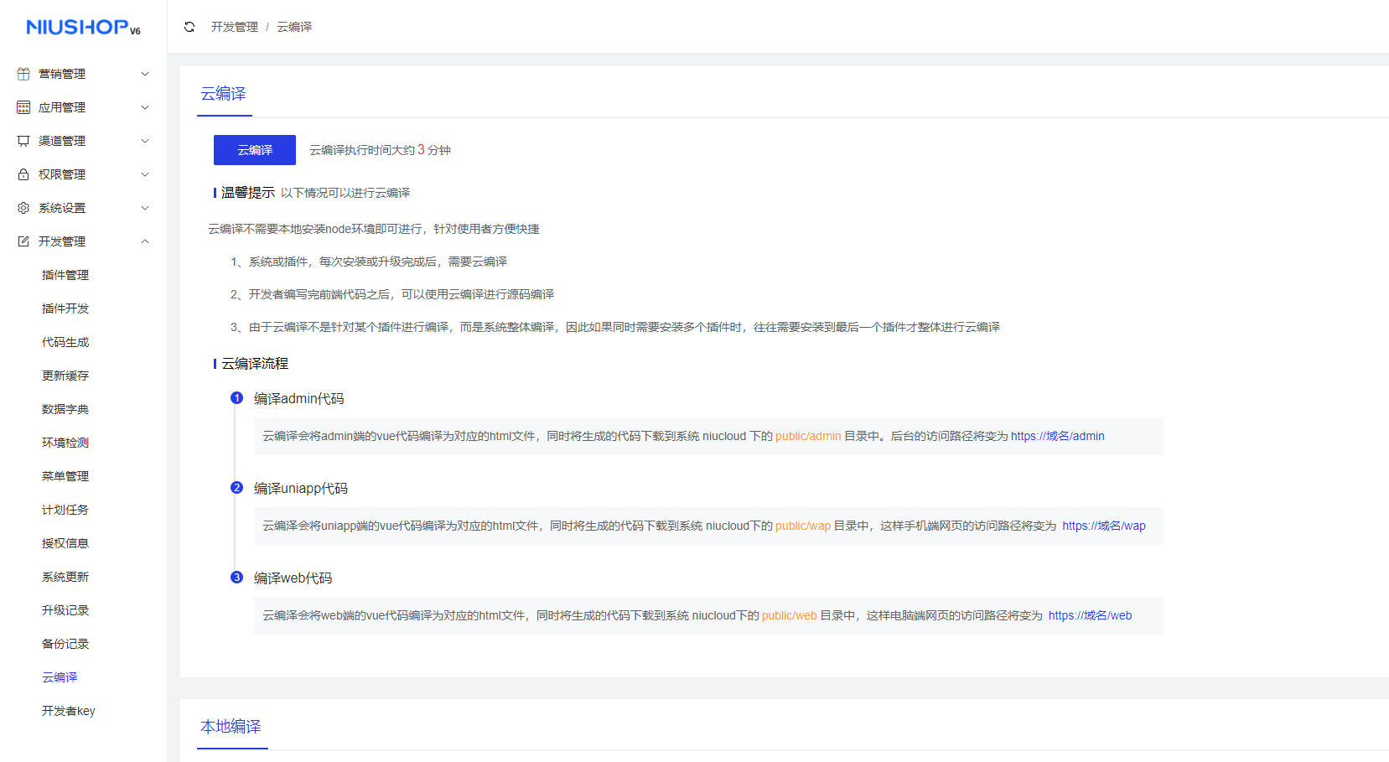
Task: Click the gear icon for 系统设置
Action: (23, 208)
